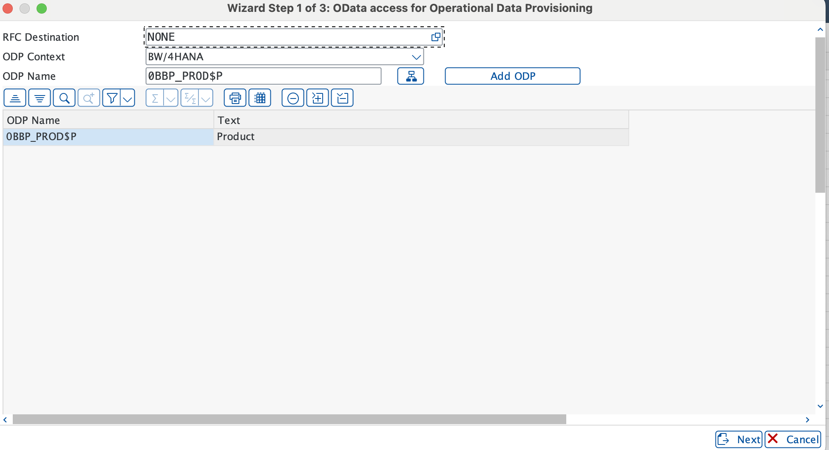This screenshot has height=450, width=829.
Task: Open the Total function dropdown arrow
Action: coord(171,98)
